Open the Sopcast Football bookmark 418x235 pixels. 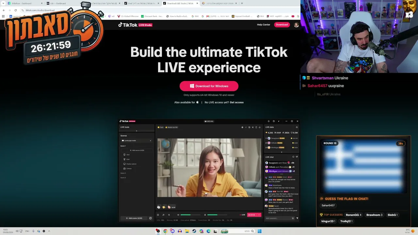(242, 16)
